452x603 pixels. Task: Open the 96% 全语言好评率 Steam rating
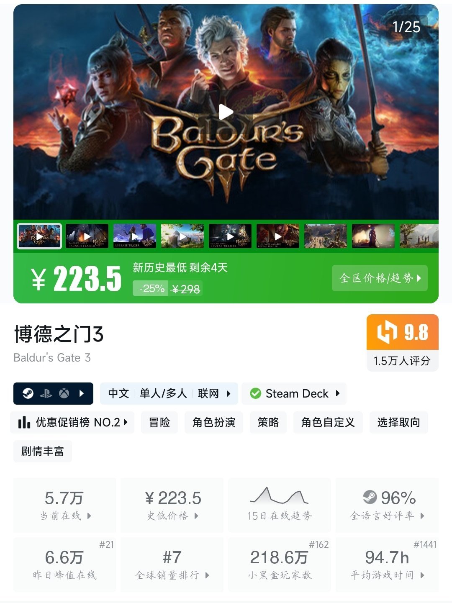coord(387,505)
